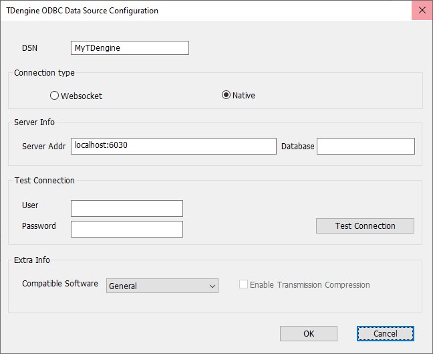
Task: Click the Server Addr input field
Action: click(174, 147)
